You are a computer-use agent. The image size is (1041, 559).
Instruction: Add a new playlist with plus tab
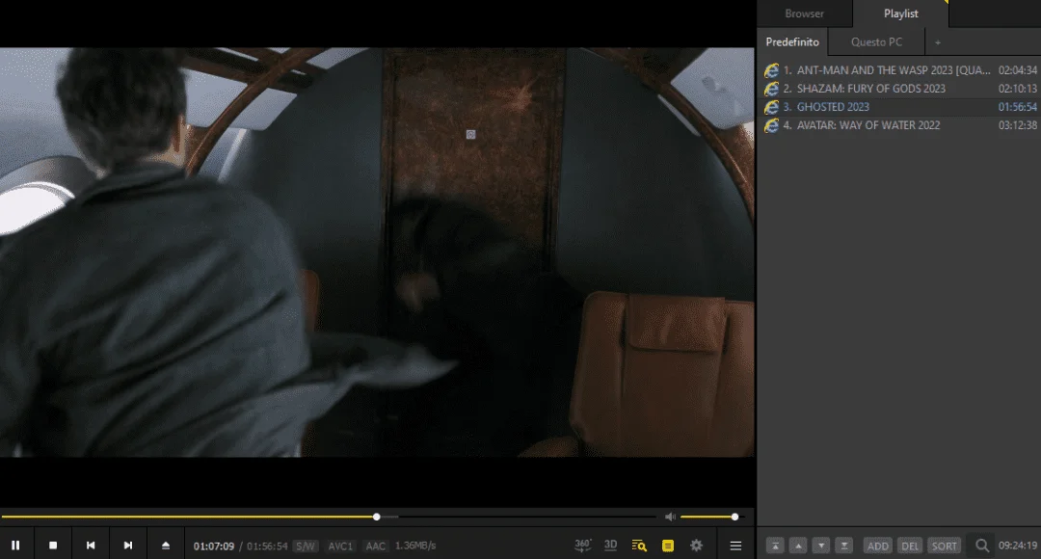pos(938,42)
